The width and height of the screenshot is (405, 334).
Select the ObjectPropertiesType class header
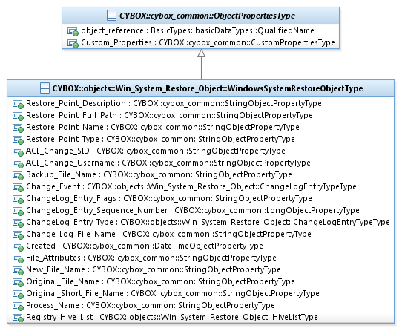201,16
